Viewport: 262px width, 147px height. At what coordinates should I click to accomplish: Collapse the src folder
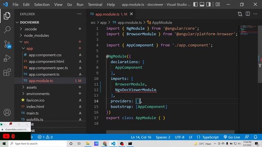26,42
